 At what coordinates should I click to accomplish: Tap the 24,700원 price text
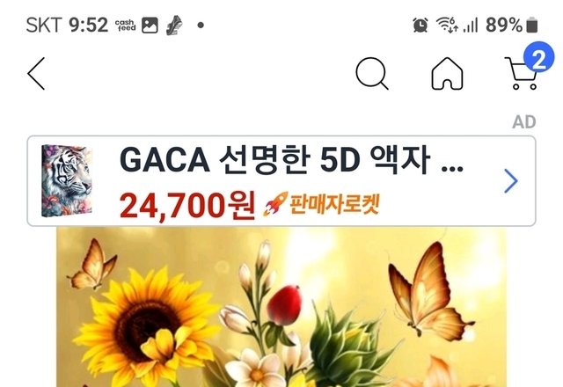point(187,205)
